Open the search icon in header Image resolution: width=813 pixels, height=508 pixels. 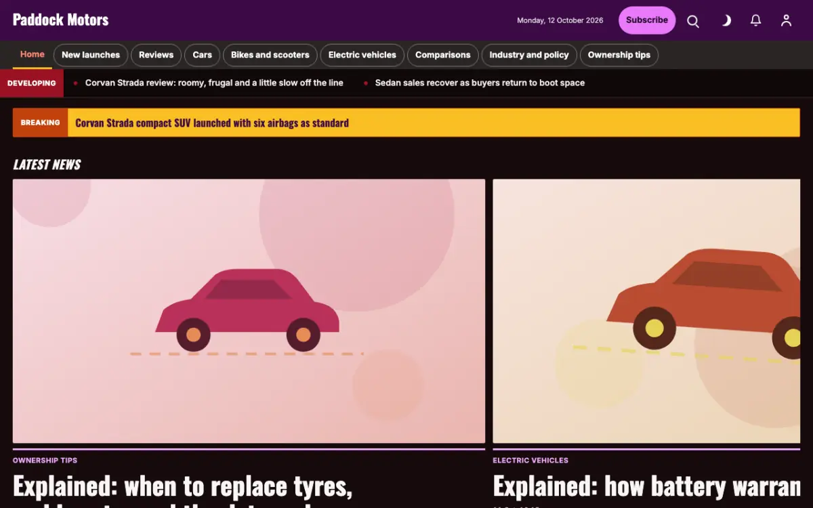pos(693,21)
